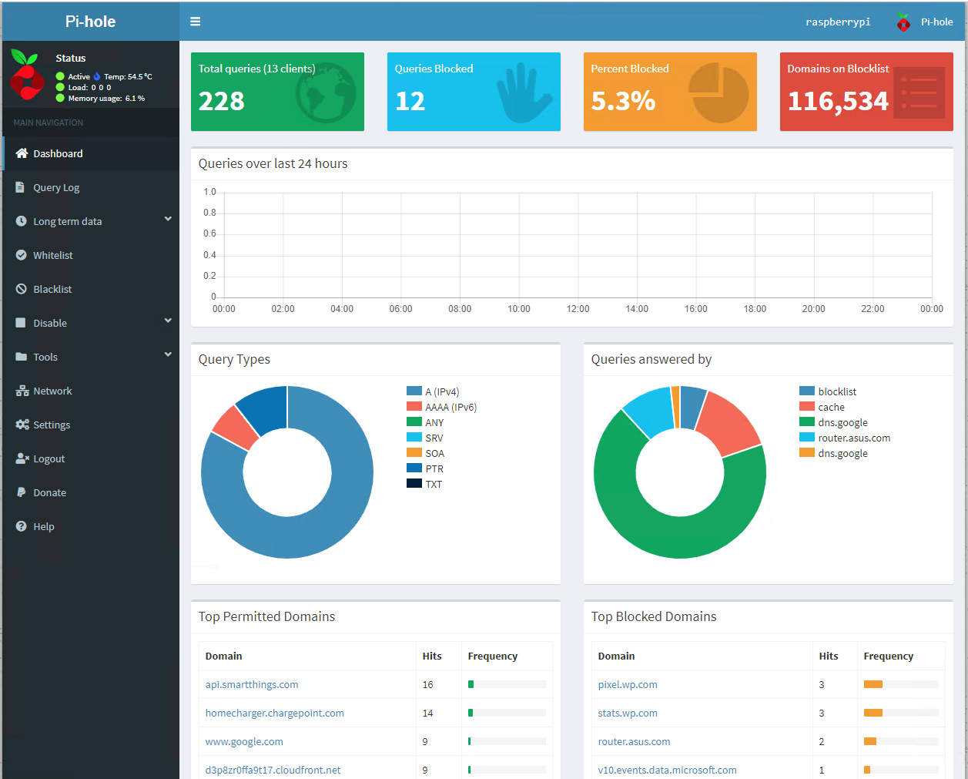Click the hamburger sidebar toggle icon

(196, 22)
